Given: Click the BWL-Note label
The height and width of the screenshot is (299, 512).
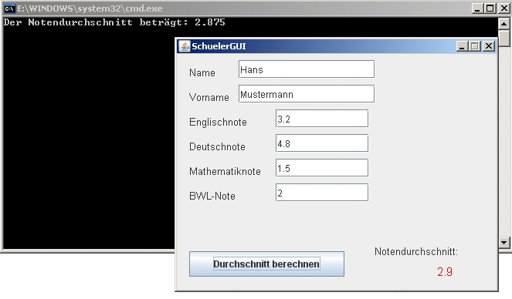Looking at the screenshot, I should click(212, 196).
